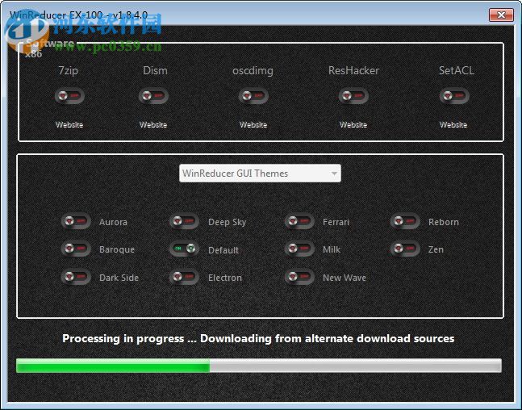The height and width of the screenshot is (410, 522).
Task: Toggle the Dism download switch
Action: pyautogui.click(x=153, y=96)
